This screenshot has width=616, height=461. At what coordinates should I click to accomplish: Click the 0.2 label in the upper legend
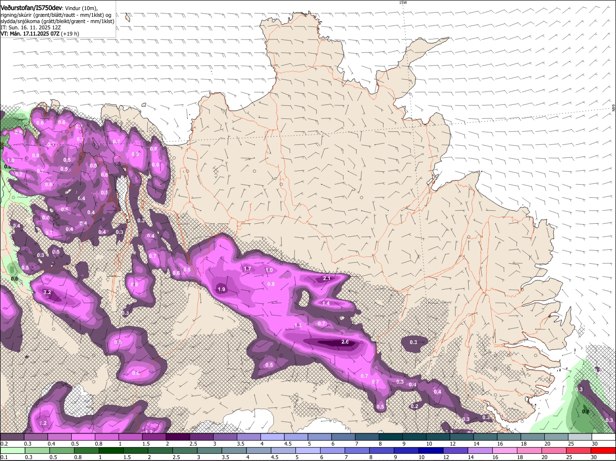point(4,443)
